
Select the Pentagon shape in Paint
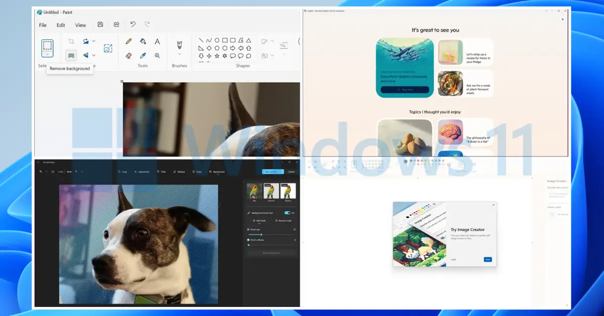click(217, 48)
